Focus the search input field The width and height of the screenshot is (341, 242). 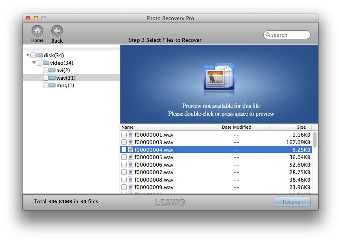click(289, 35)
